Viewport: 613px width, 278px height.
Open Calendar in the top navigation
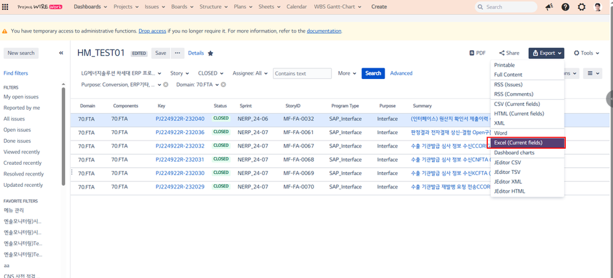(297, 7)
